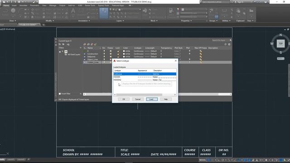The image size is (290, 163).
Task: Click color swatch of layer 0
Action: 124,51
